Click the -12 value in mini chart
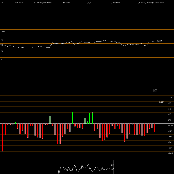The width and height of the screenshot is (174, 174). pyautogui.click(x=112, y=169)
